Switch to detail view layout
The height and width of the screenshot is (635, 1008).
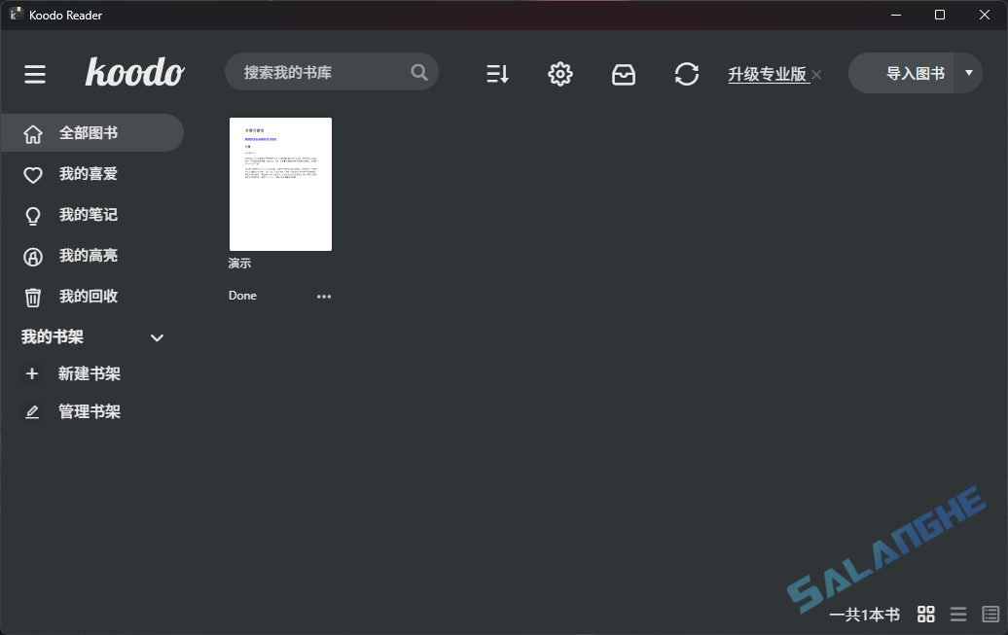(989, 614)
